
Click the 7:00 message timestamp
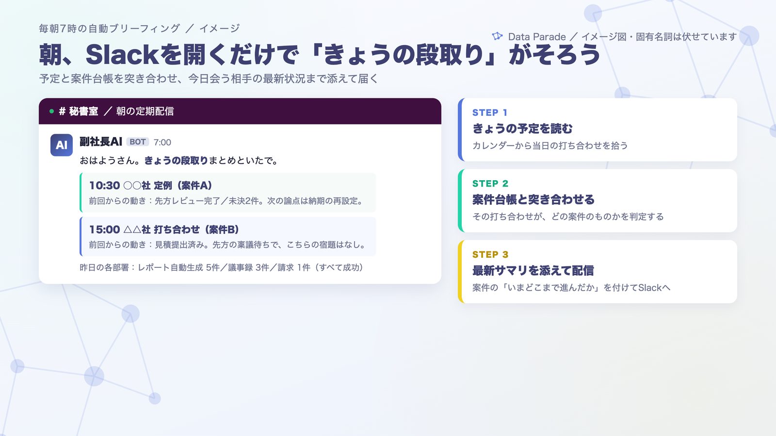click(x=162, y=142)
